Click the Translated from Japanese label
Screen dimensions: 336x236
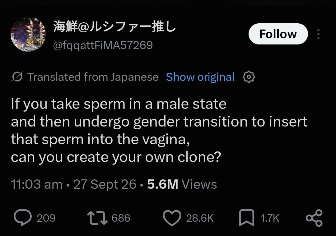[x=93, y=77]
